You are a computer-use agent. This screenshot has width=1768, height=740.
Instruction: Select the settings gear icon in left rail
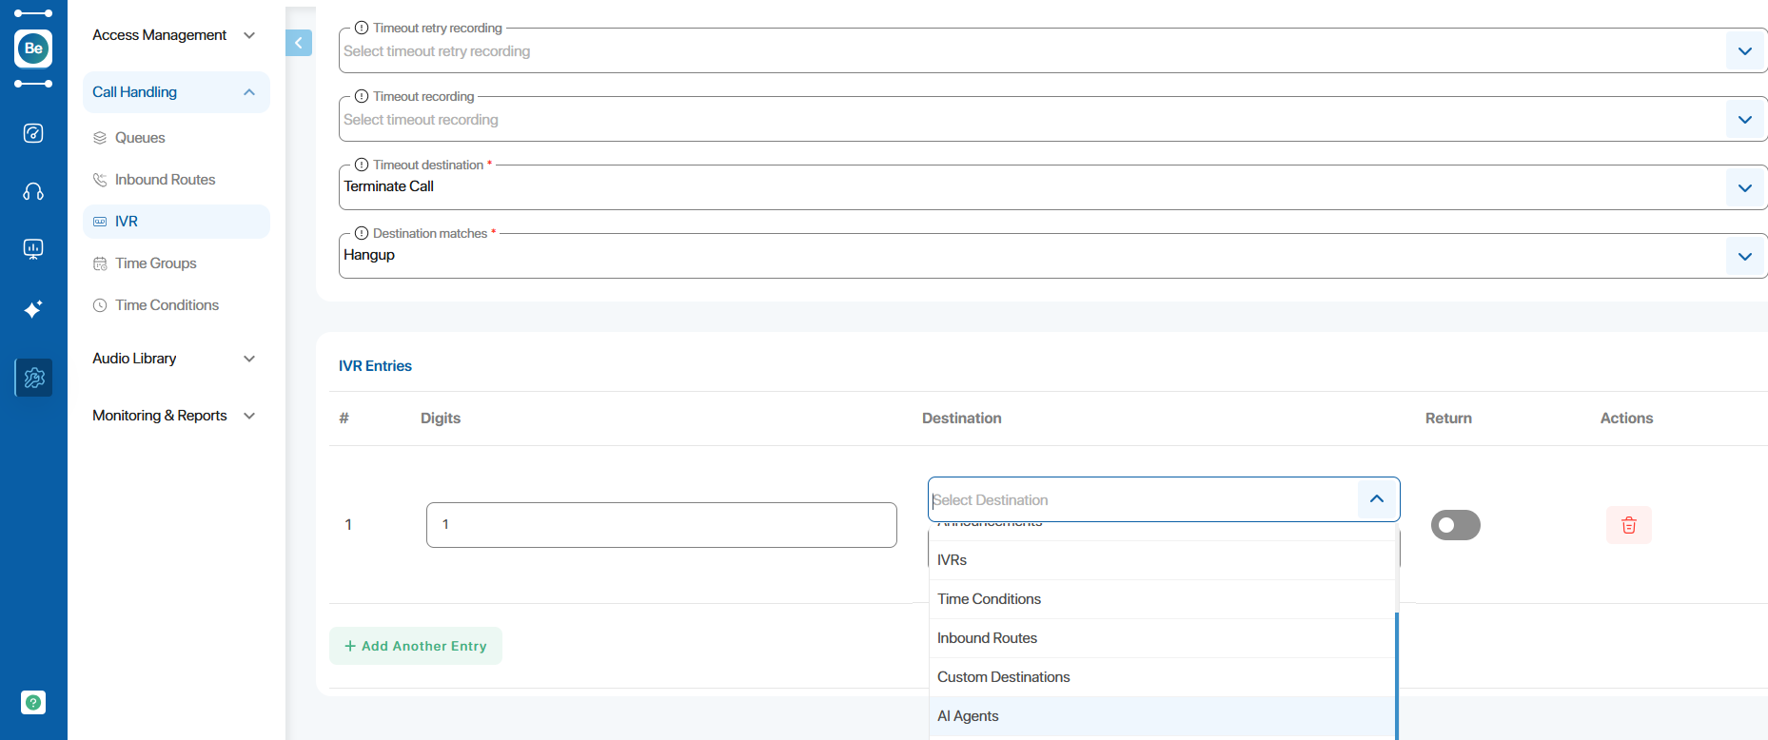(x=34, y=378)
